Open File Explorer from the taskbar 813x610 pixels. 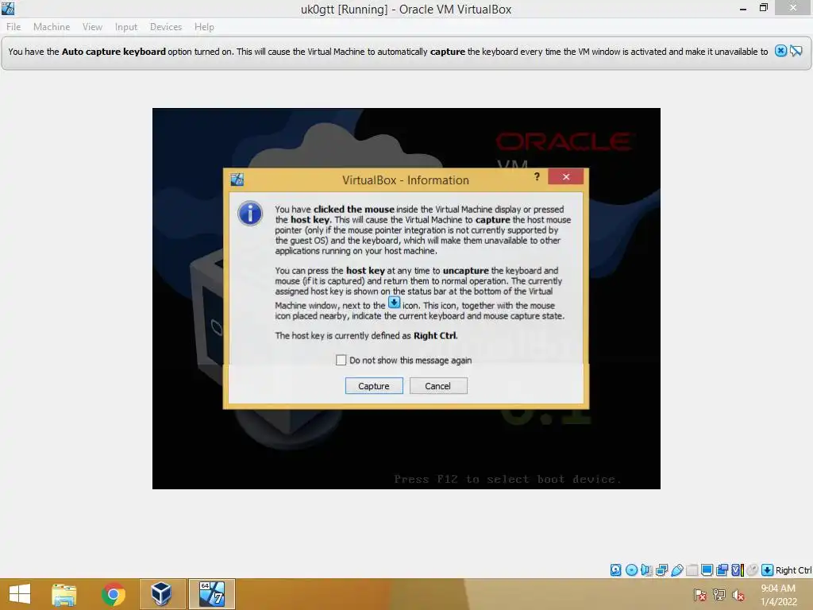pos(64,594)
